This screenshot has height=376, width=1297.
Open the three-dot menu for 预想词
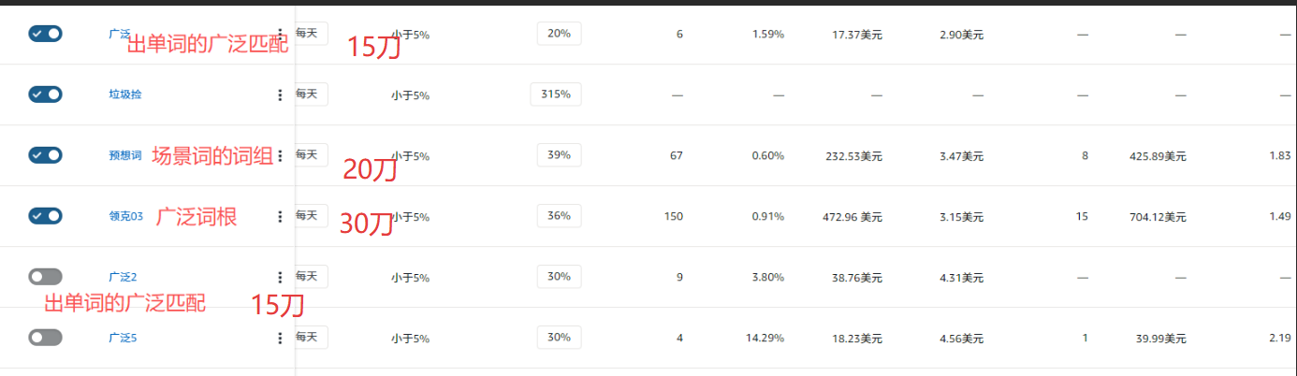coord(280,155)
